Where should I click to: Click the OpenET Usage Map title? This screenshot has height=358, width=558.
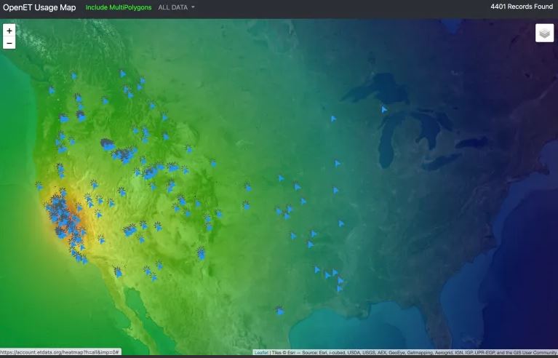tap(39, 7)
